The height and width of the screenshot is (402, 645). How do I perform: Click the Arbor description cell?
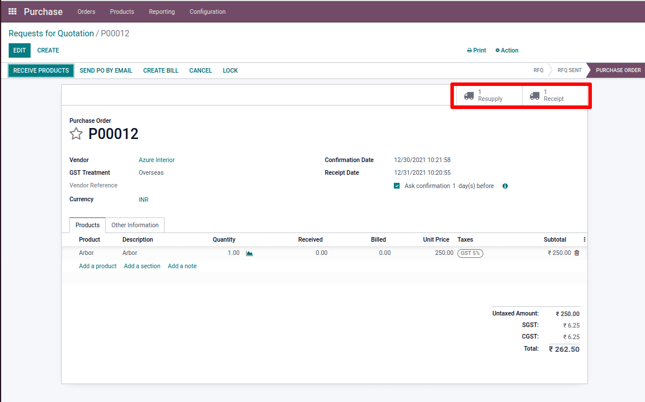pyautogui.click(x=129, y=253)
